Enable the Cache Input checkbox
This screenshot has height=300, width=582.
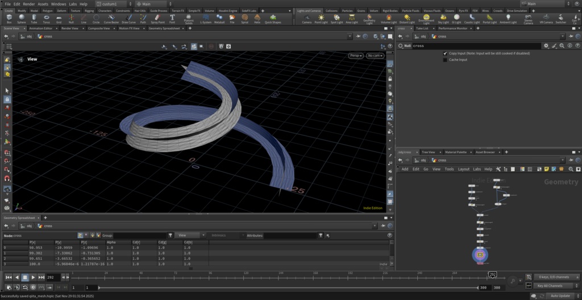click(445, 60)
